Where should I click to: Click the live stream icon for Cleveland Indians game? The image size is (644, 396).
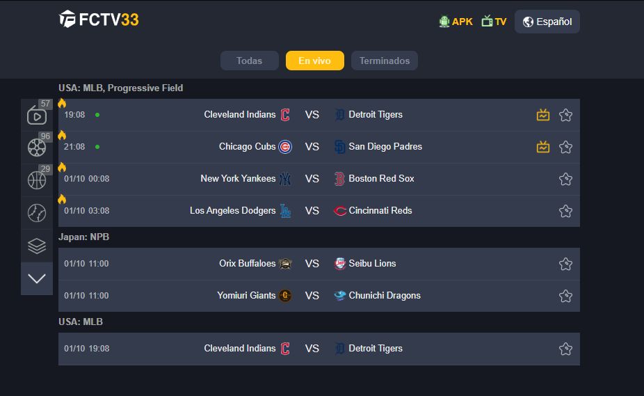pyautogui.click(x=543, y=115)
